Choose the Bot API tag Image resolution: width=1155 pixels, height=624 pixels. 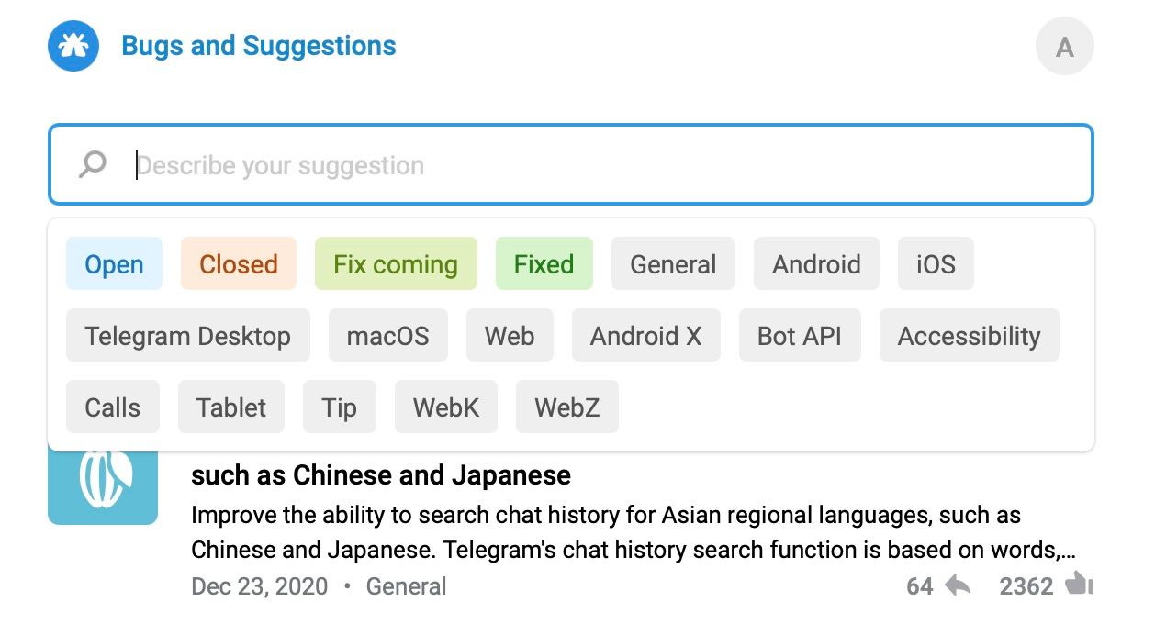click(800, 336)
